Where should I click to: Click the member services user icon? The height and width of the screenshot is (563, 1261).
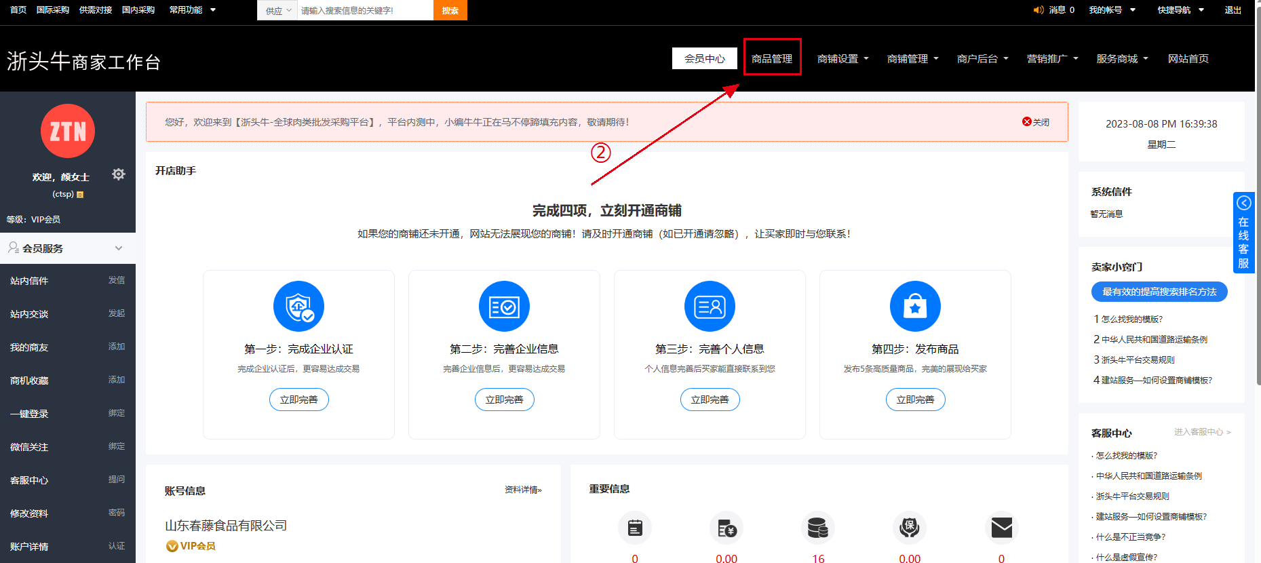14,248
